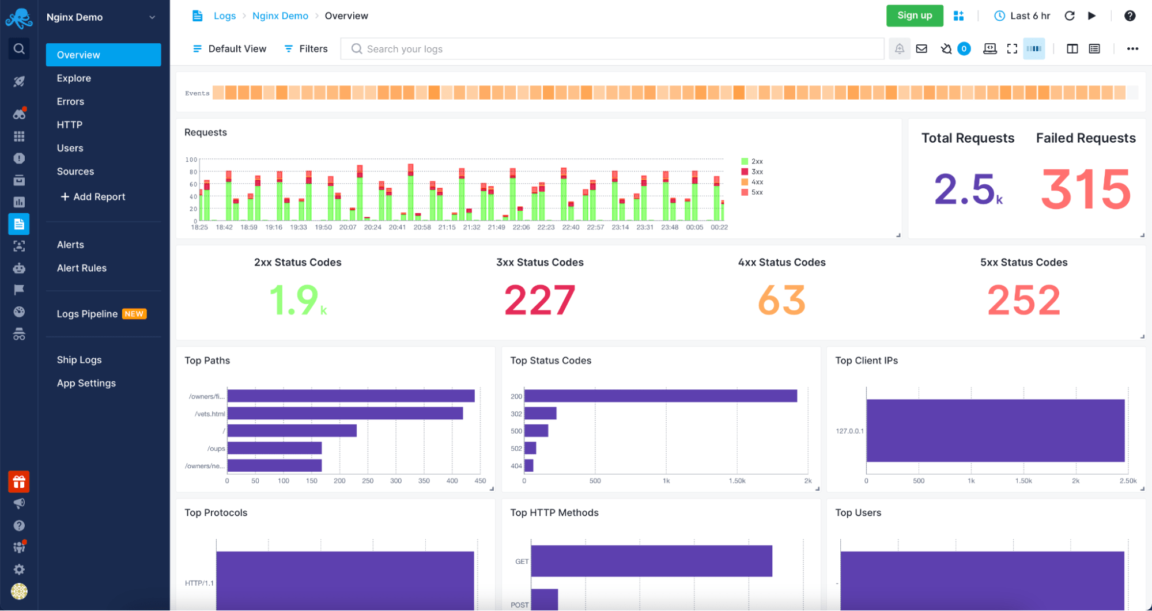Toggle the events histogram display

[1034, 49]
